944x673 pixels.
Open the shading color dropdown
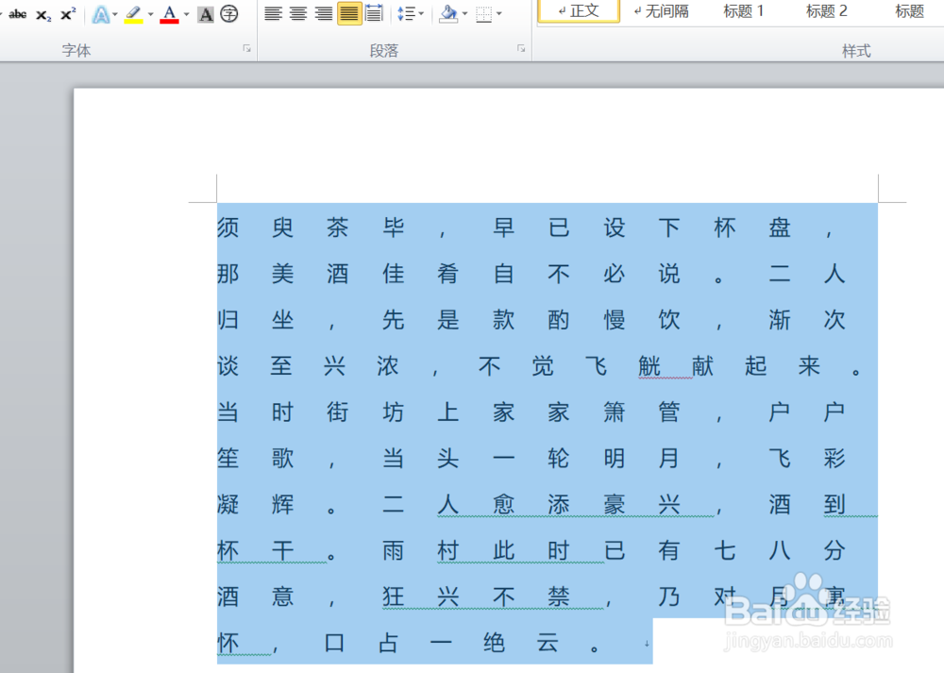click(x=463, y=13)
